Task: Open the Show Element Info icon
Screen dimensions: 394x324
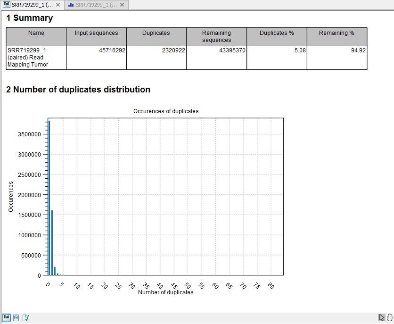Action: tap(25, 317)
